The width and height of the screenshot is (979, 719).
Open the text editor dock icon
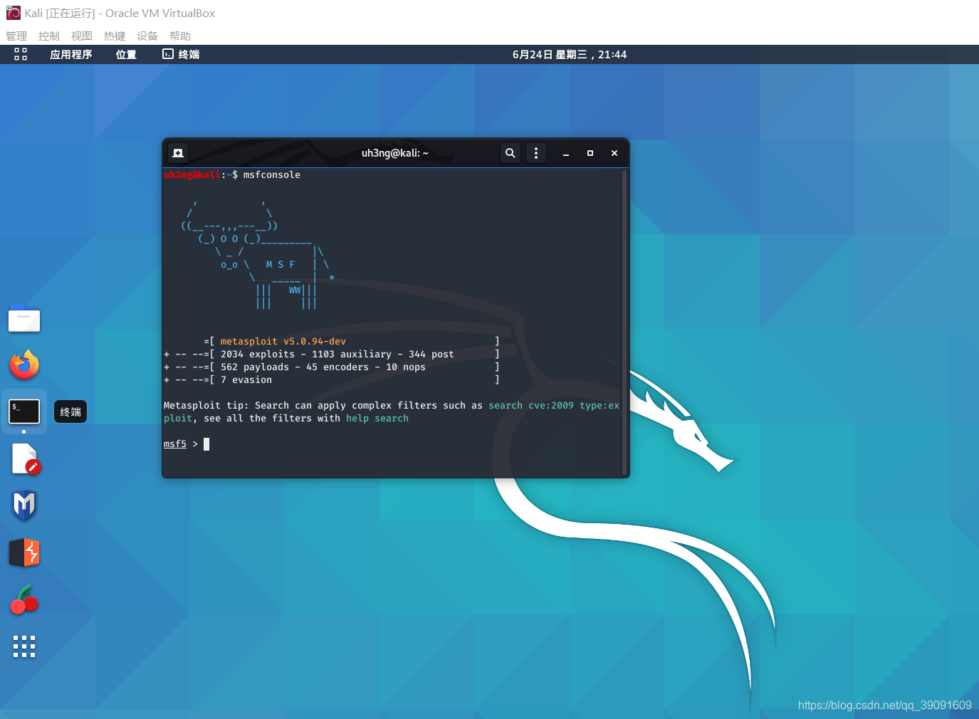pyautogui.click(x=26, y=459)
